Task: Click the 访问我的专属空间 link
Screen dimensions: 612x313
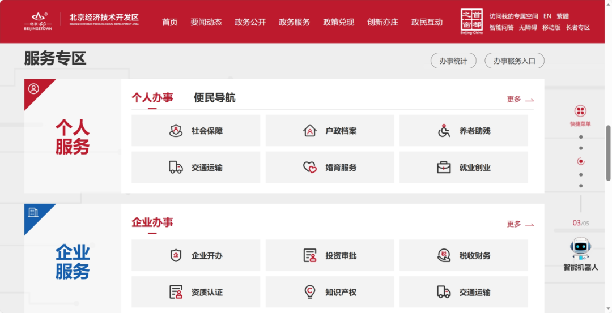Action: pyautogui.click(x=513, y=16)
